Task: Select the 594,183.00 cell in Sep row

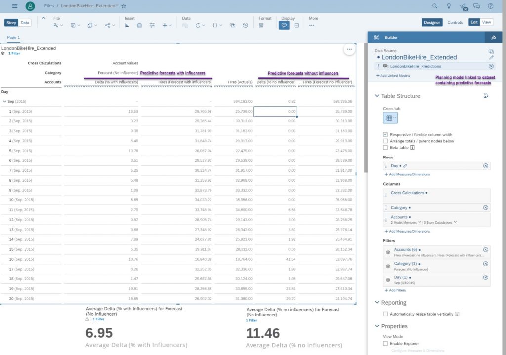Action: click(243, 101)
